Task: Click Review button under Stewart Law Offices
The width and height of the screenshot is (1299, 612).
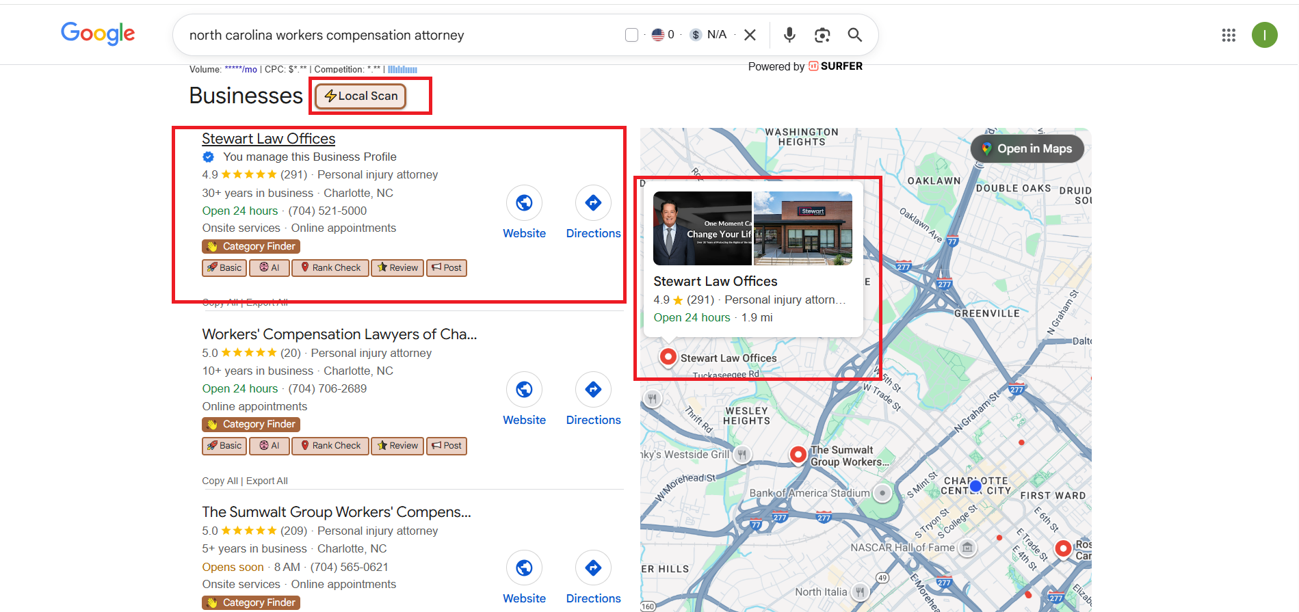Action: [x=397, y=268]
